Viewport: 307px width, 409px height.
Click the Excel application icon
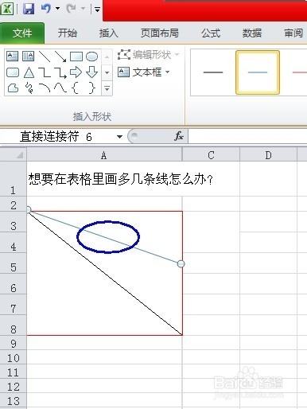tap(7, 9)
